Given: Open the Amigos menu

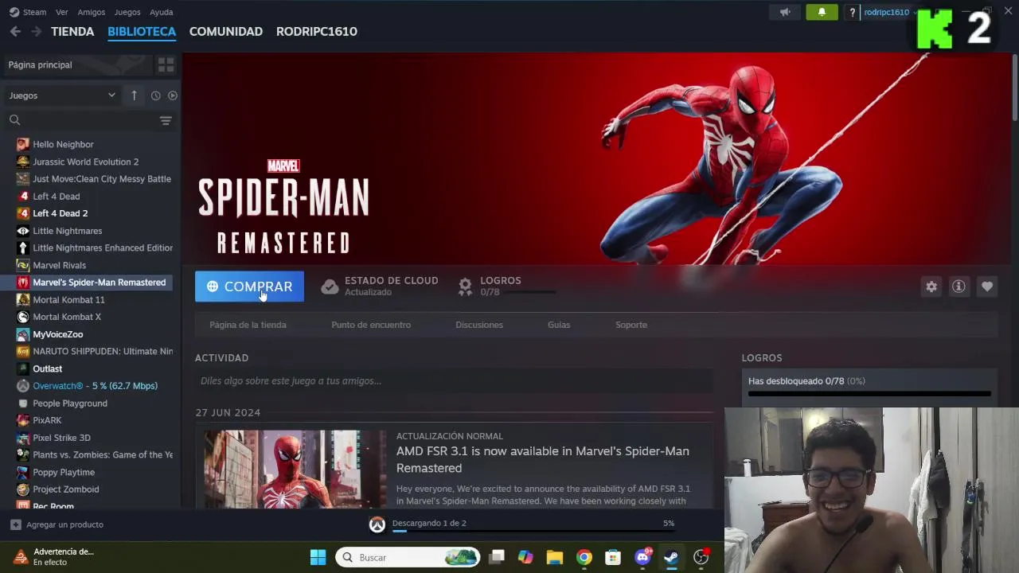Looking at the screenshot, I should (x=92, y=12).
